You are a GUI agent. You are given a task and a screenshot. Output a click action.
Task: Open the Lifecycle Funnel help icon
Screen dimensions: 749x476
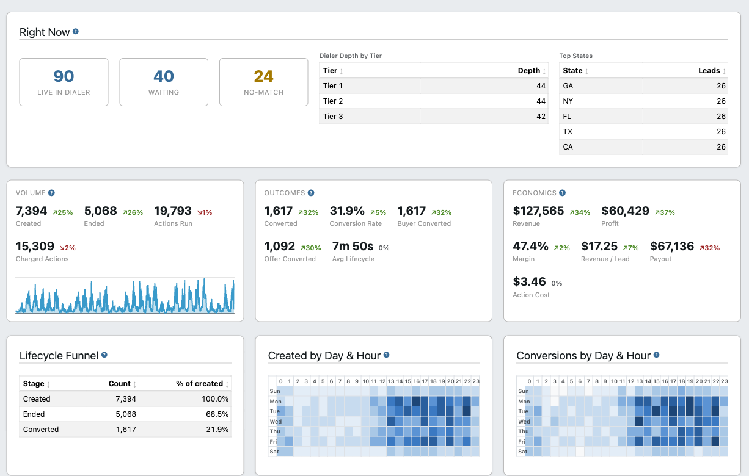click(x=104, y=355)
